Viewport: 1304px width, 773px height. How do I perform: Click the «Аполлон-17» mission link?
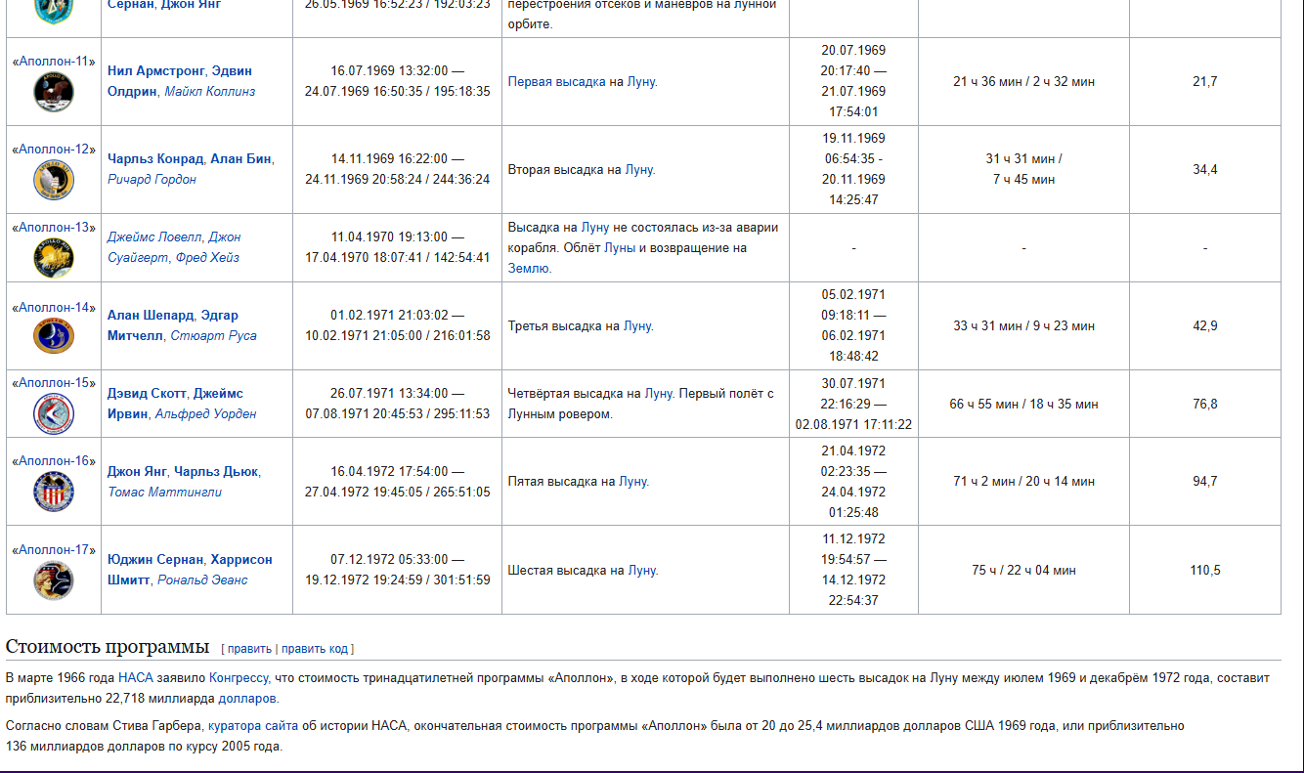(x=54, y=550)
